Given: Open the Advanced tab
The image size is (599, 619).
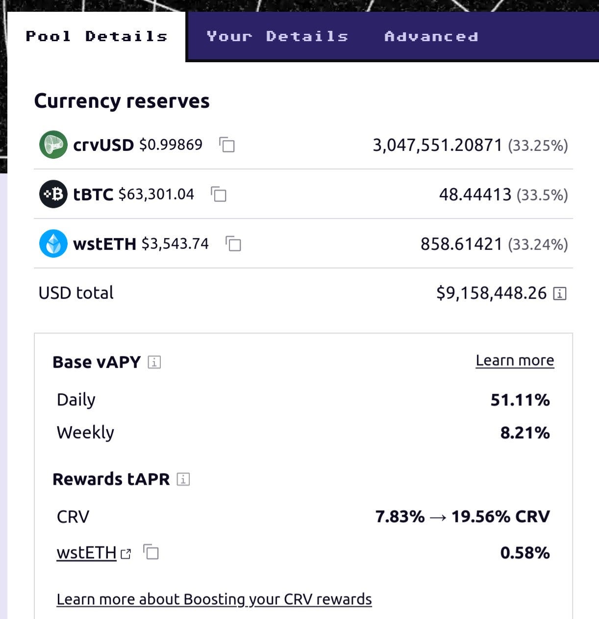Looking at the screenshot, I should (431, 36).
